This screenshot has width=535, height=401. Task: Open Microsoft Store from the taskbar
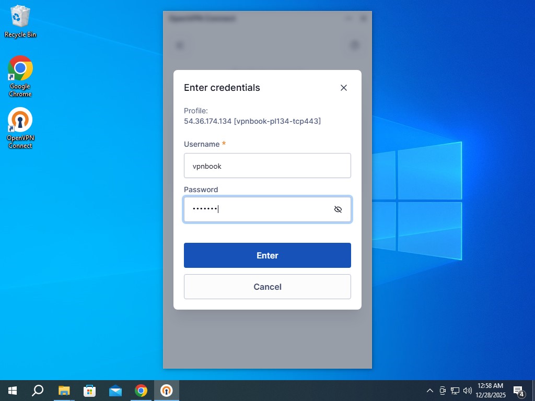(x=89, y=391)
